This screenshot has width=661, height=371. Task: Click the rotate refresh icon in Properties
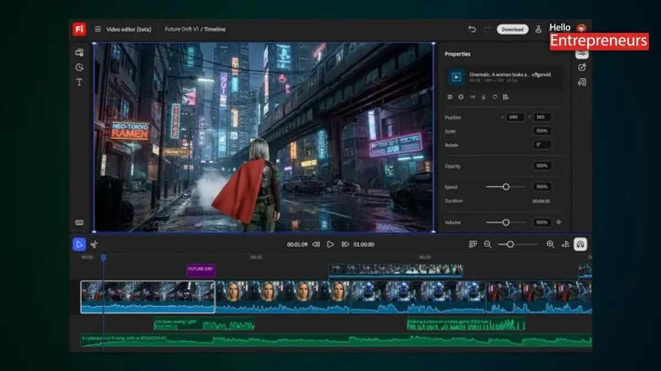coord(495,97)
